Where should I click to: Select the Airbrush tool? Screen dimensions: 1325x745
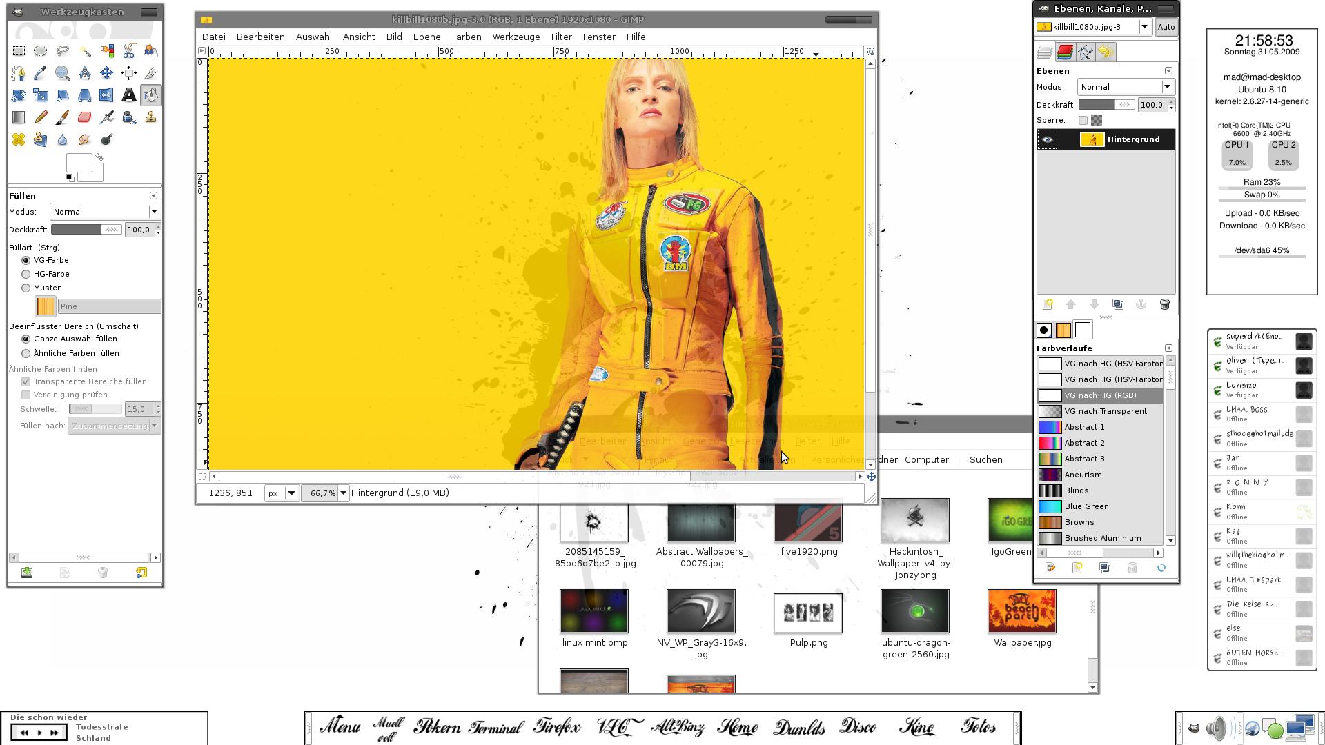point(107,117)
